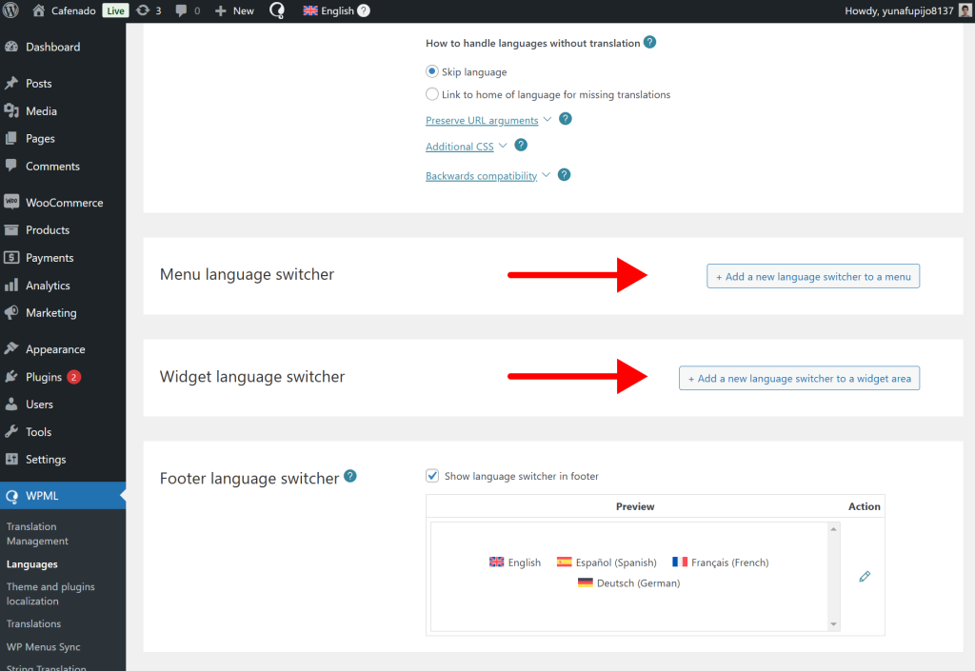This screenshot has width=975, height=671.
Task: Open help for handling languages without translation
Action: coord(649,42)
